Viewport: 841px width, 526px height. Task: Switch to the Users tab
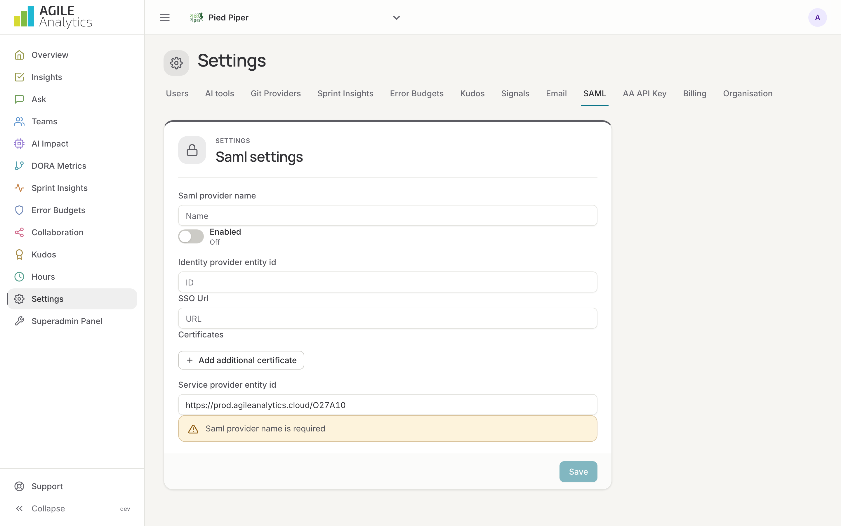(177, 94)
